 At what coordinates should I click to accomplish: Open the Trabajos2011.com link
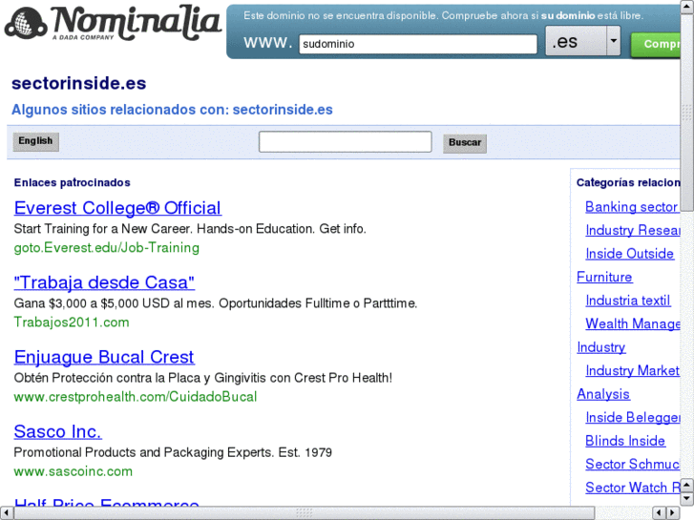[72, 322]
